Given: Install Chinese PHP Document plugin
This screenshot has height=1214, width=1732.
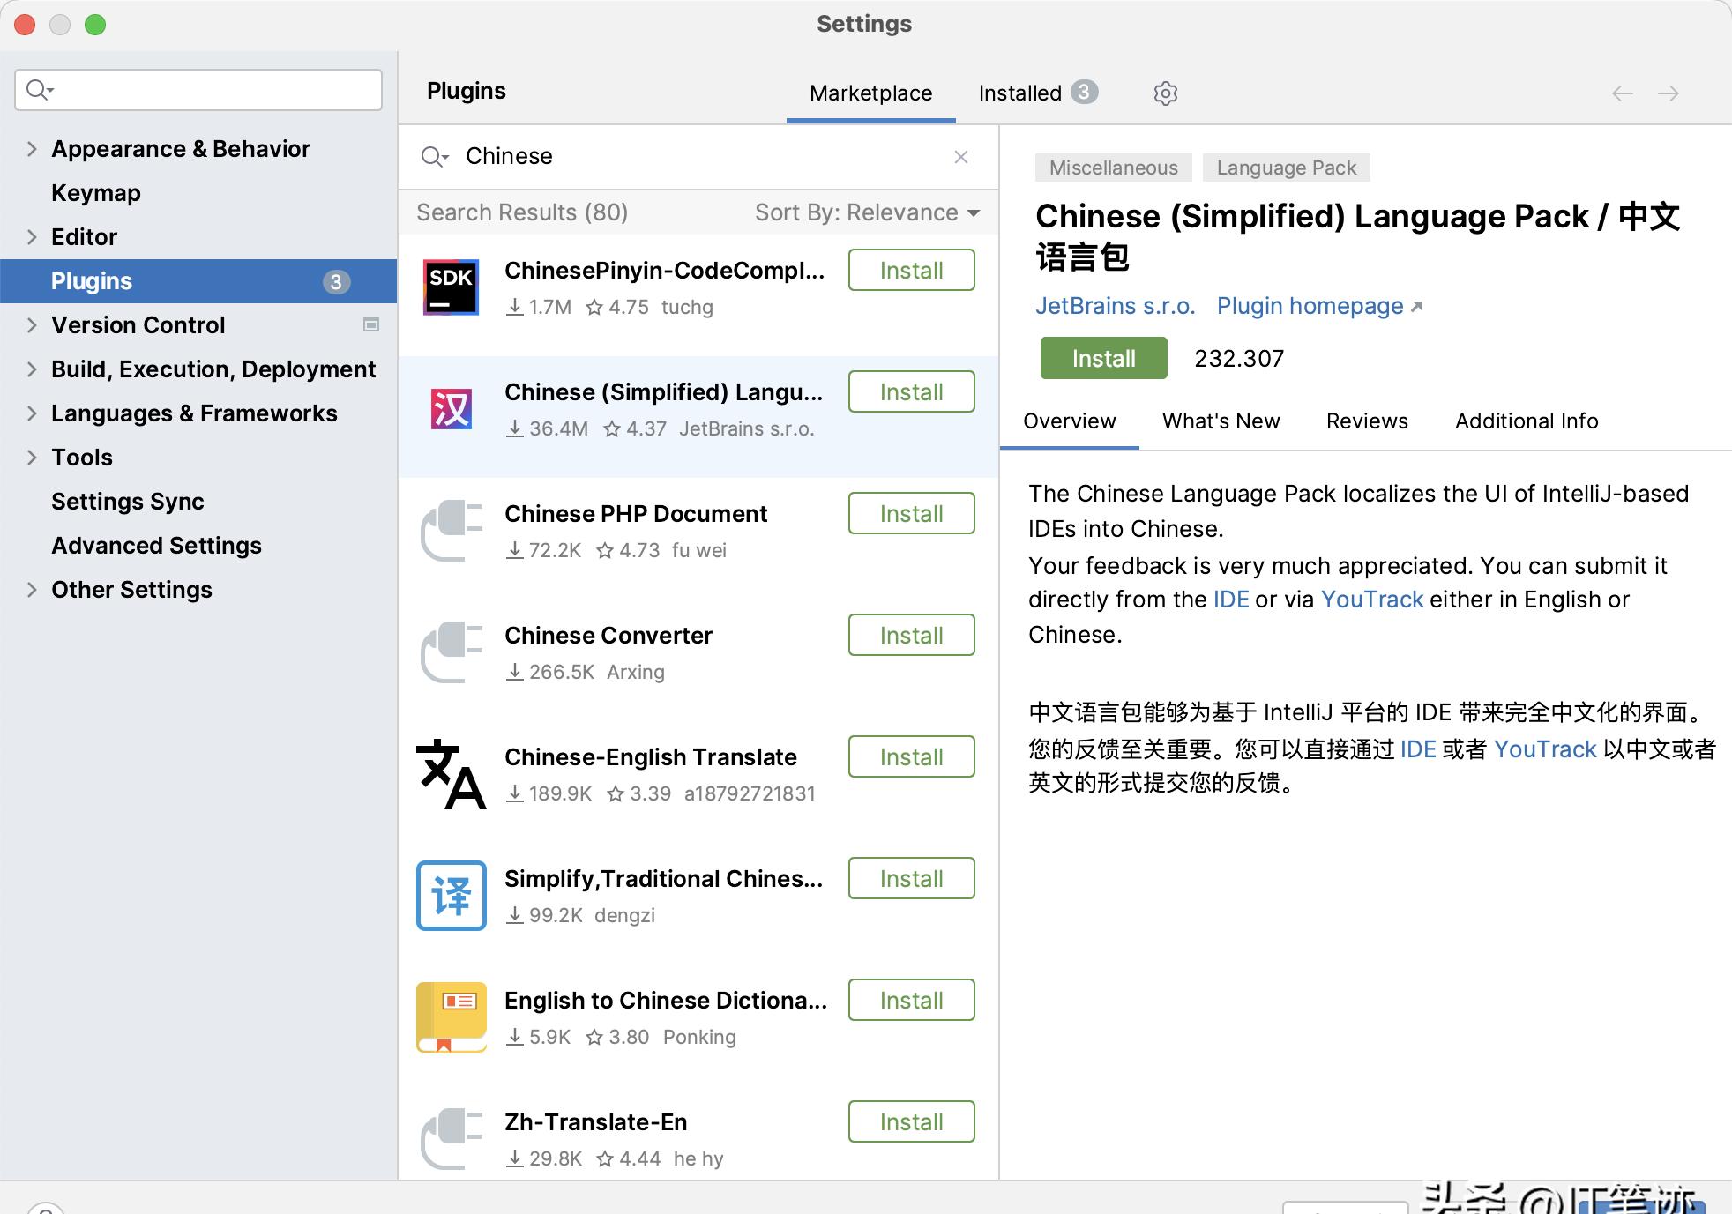Looking at the screenshot, I should (x=911, y=513).
